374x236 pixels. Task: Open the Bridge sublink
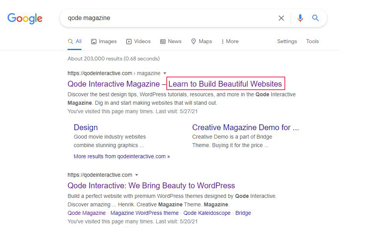click(243, 213)
